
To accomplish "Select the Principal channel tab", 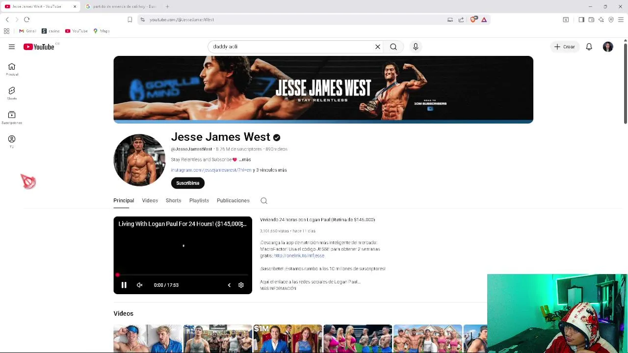I will 124,201.
